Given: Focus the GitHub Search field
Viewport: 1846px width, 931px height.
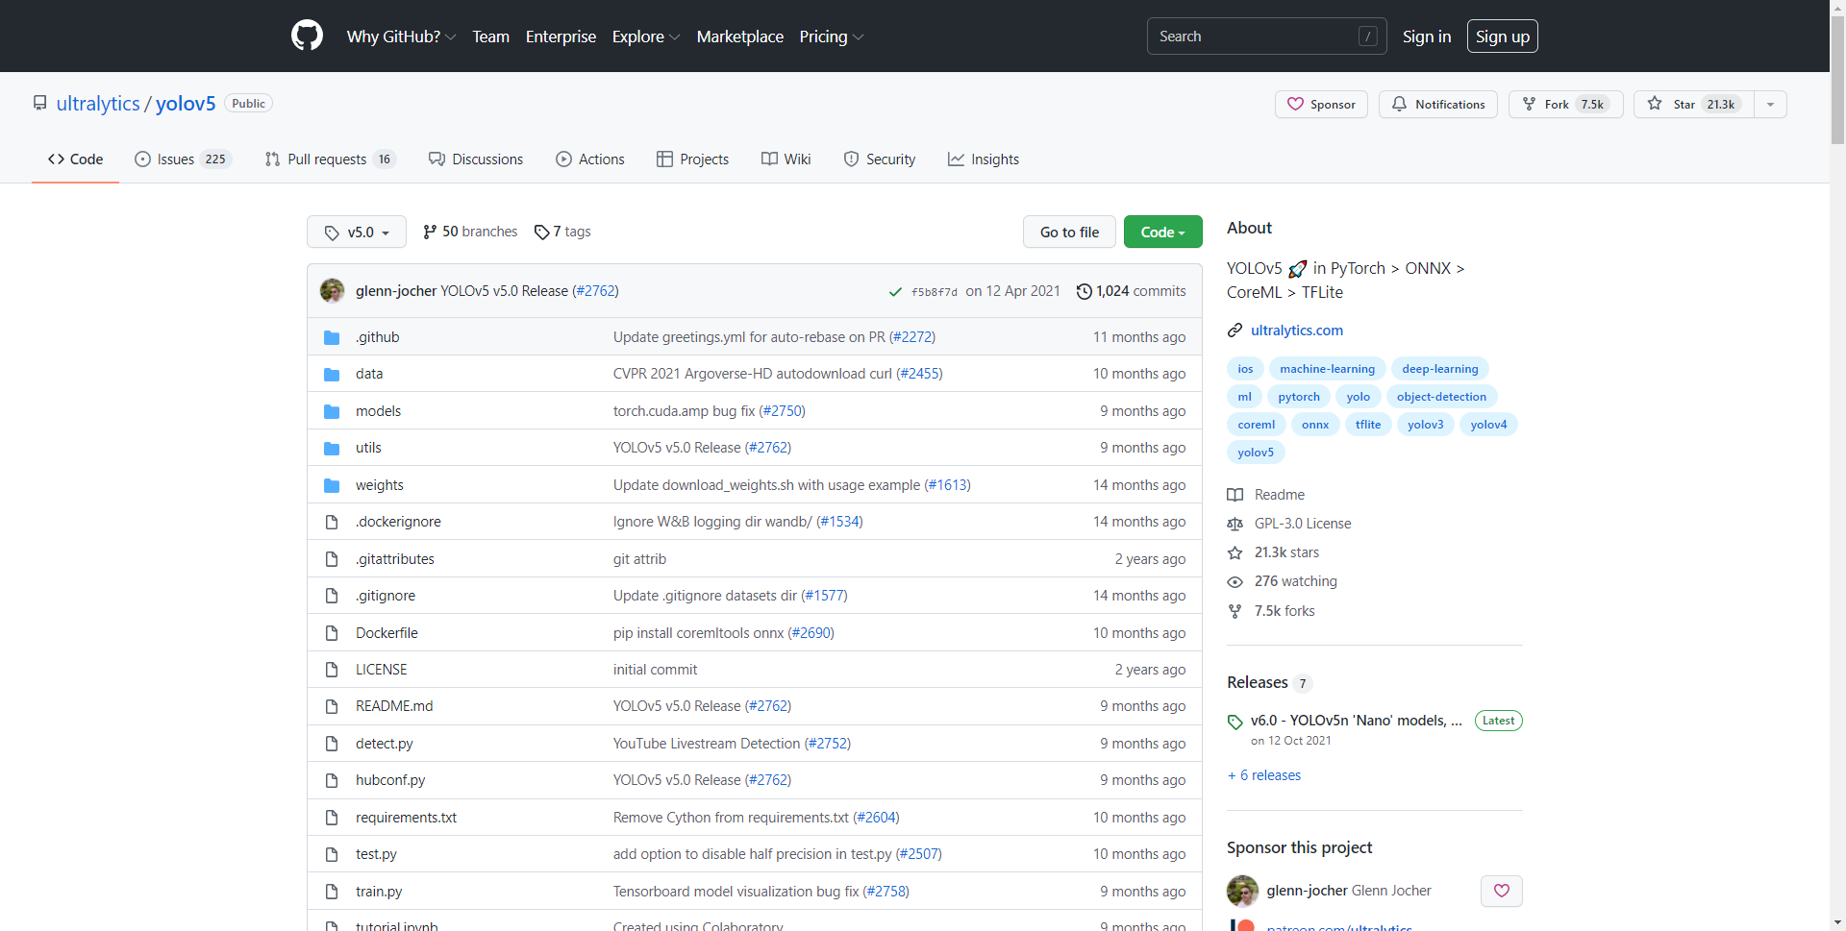Looking at the screenshot, I should coord(1266,37).
